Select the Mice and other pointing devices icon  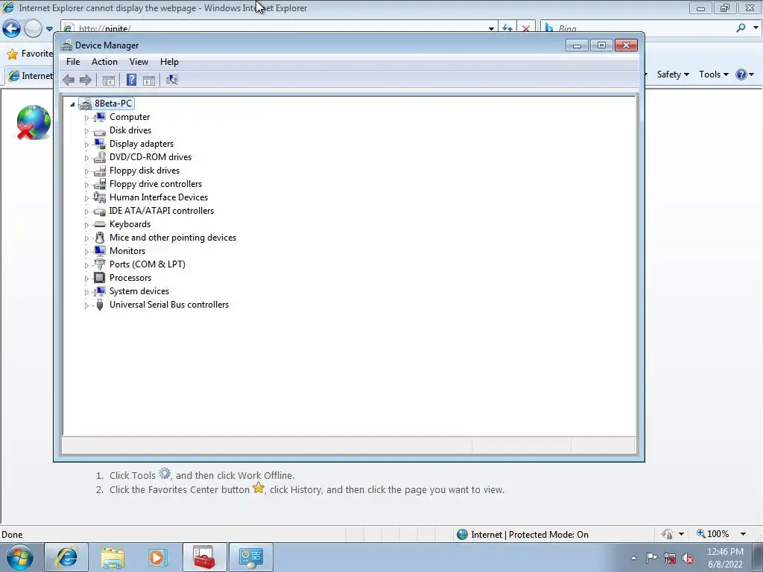(99, 238)
